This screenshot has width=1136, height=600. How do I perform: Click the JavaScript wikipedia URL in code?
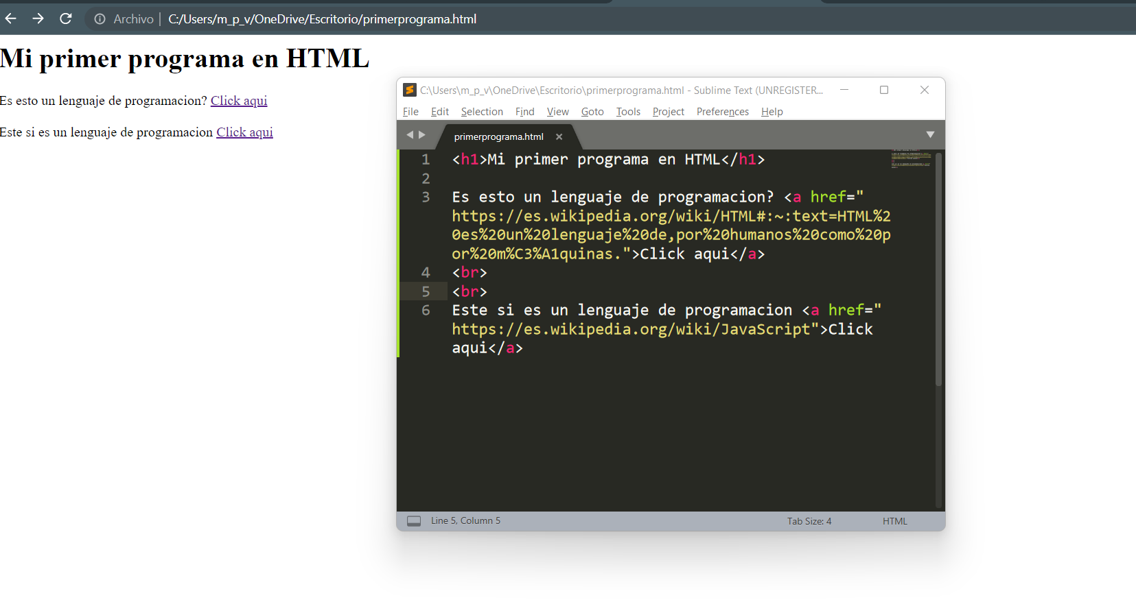(x=631, y=330)
